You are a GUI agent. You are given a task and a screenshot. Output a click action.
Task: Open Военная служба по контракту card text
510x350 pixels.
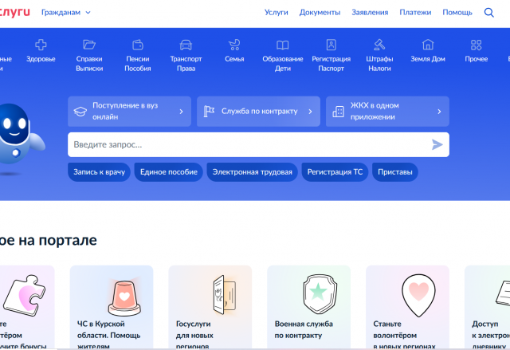304,329
